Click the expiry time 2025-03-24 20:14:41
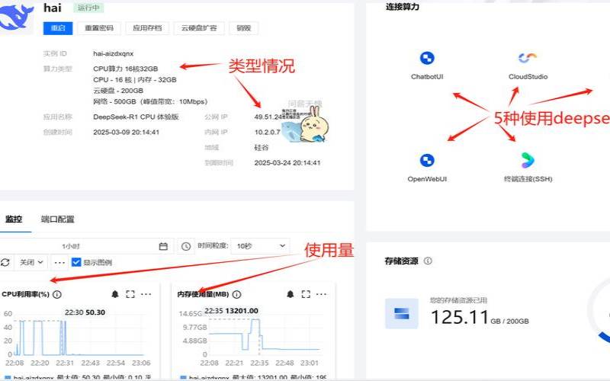This screenshot has height=381, width=610. (x=287, y=163)
